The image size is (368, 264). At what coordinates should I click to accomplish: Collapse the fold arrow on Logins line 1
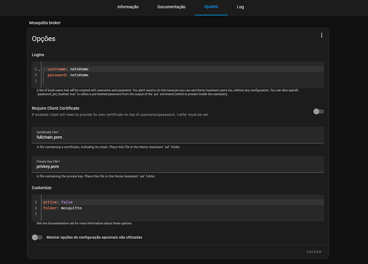39,70
